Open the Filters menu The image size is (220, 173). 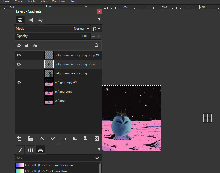tap(44, 2)
